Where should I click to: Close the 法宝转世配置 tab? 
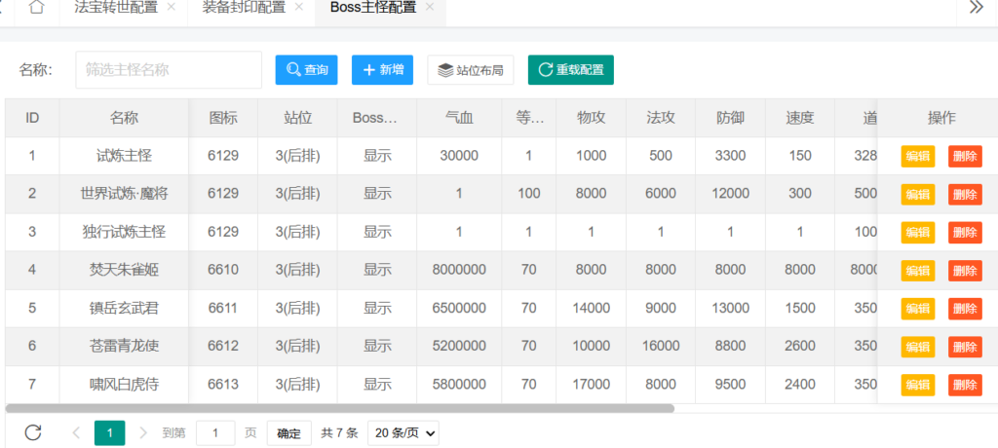tap(171, 7)
